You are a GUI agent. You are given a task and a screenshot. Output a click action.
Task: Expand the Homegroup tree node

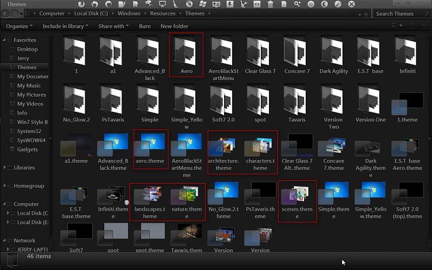pos(4,186)
